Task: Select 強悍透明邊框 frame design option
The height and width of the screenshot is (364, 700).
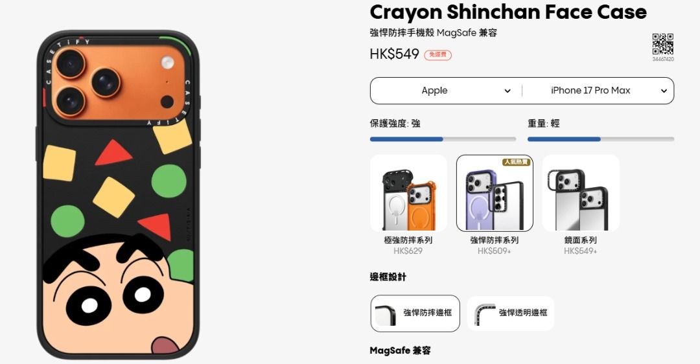Action: tap(511, 313)
